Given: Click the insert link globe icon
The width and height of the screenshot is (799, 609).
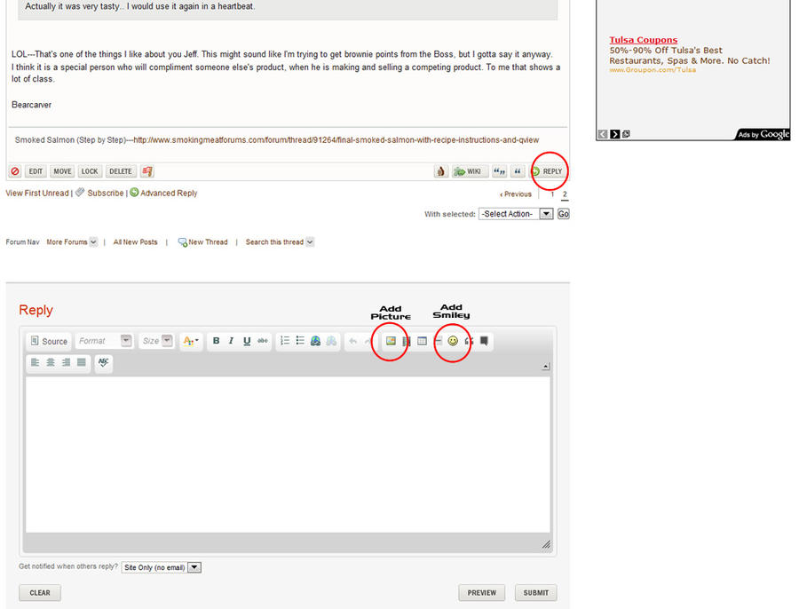Looking at the screenshot, I should point(316,341).
